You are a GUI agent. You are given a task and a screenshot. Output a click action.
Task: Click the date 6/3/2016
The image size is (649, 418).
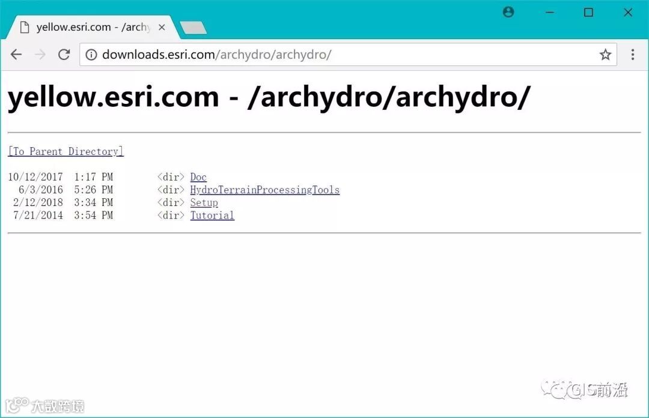[41, 190]
